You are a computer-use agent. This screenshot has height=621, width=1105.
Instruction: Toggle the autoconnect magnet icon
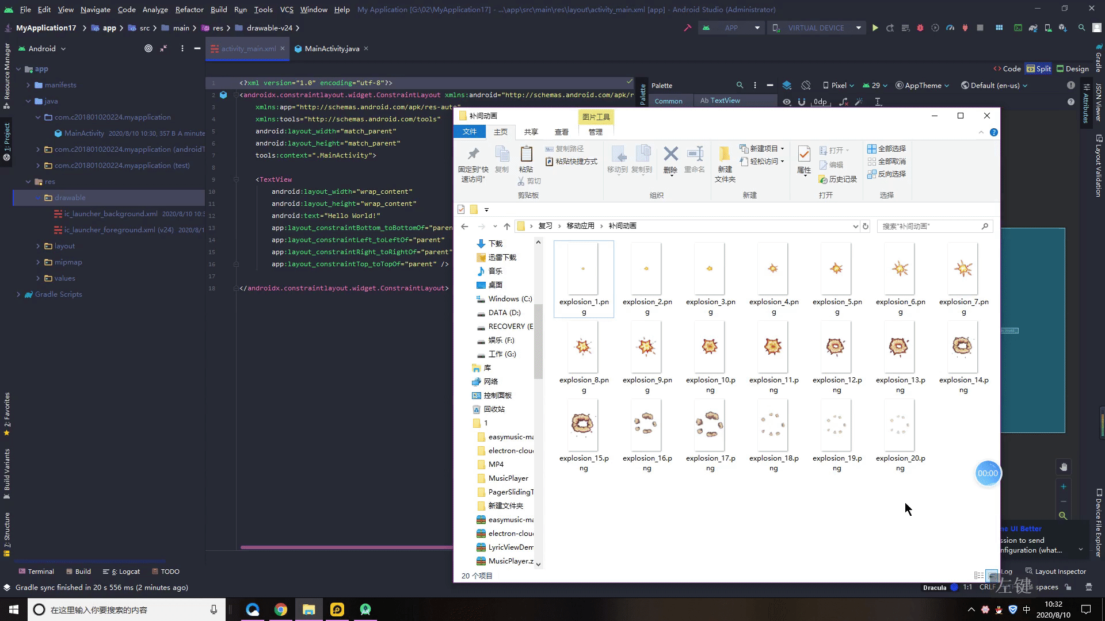click(801, 102)
